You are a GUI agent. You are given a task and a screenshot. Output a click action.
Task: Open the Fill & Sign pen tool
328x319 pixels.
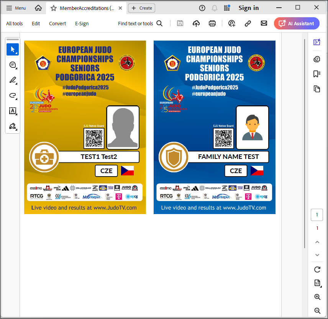pos(13,126)
